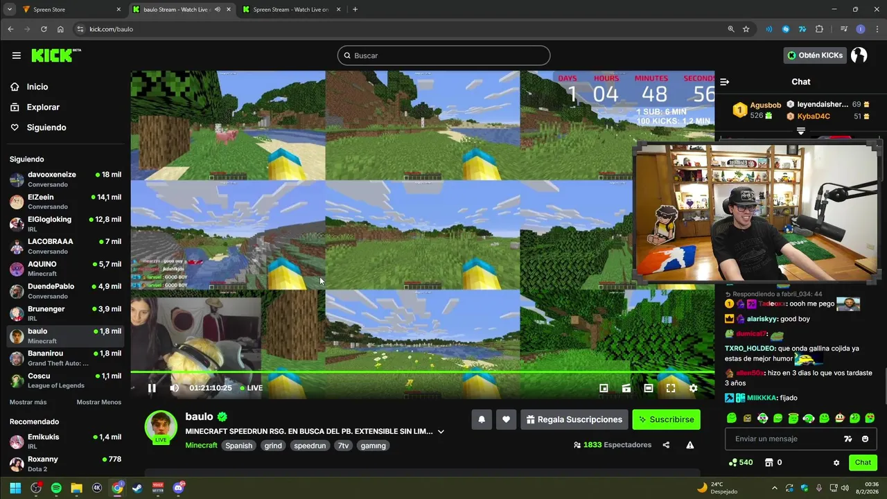Click Mostrar más under followed channels

[x=28, y=402]
